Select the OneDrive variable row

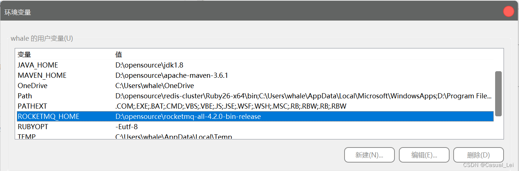click(x=255, y=85)
